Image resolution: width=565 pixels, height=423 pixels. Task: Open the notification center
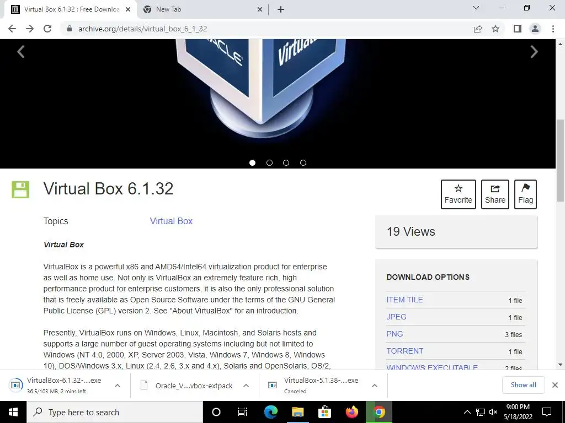547,412
